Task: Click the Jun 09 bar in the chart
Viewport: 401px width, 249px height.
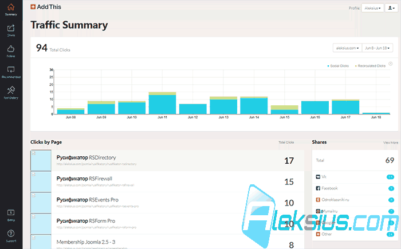Action: point(101,108)
